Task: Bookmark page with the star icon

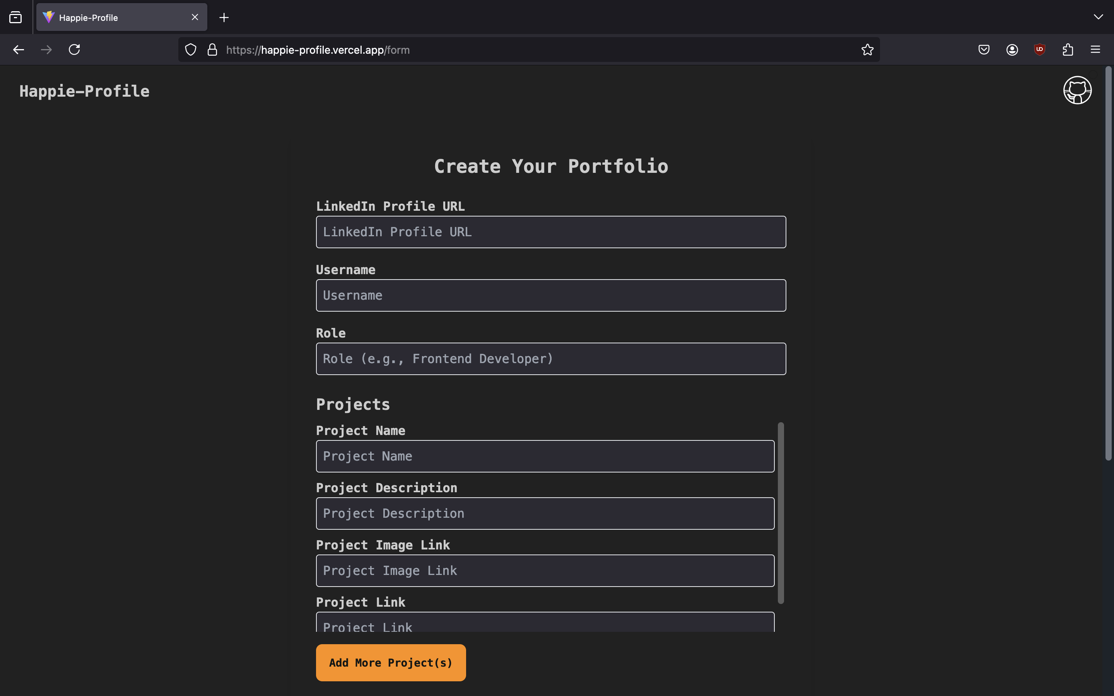Action: (867, 50)
